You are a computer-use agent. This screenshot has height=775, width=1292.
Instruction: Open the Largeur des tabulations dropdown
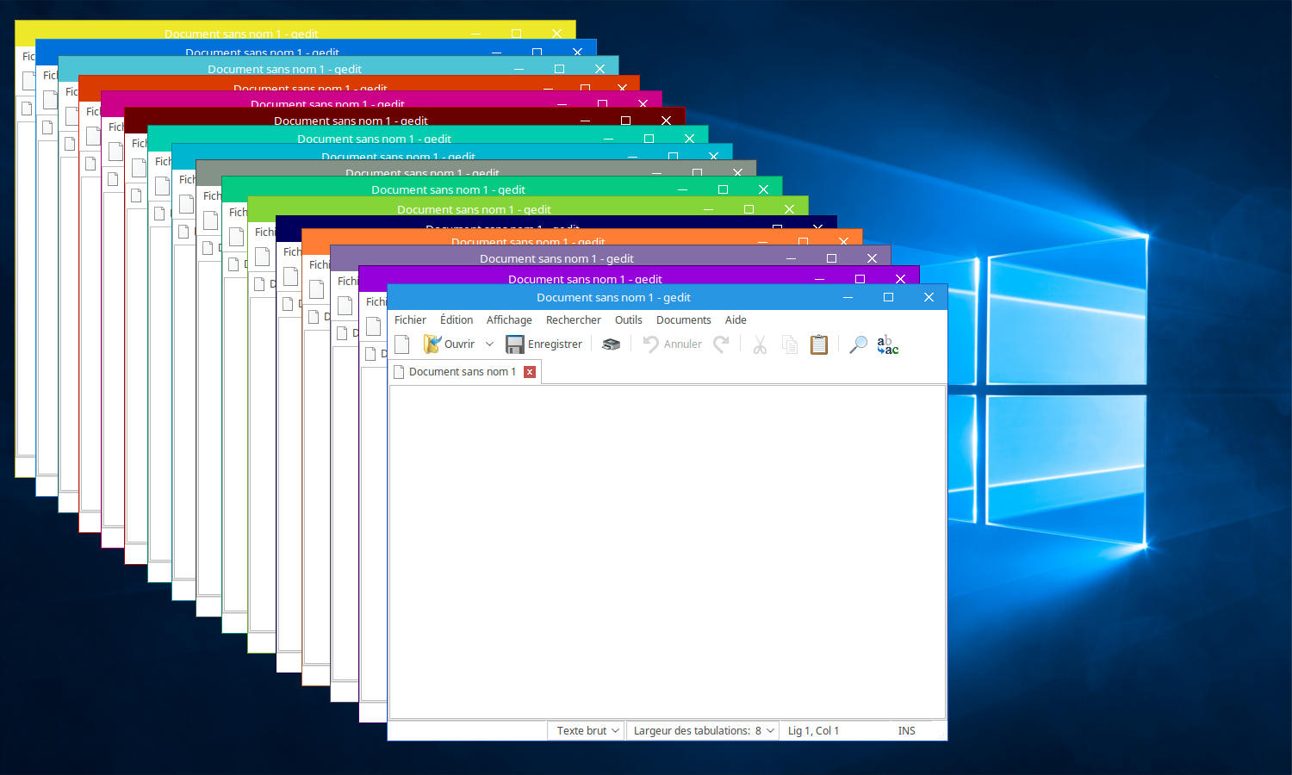click(x=703, y=730)
